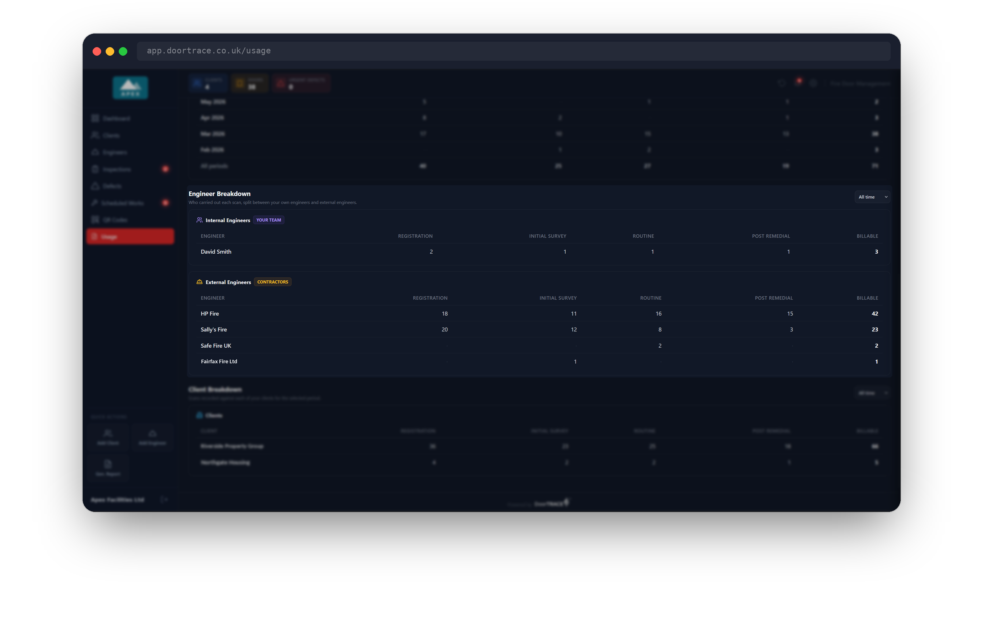
Task: Click the Internal Engineers section label
Action: 228,220
